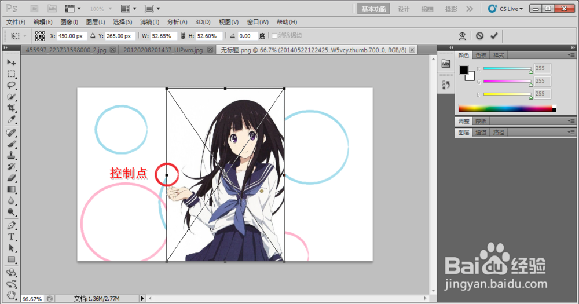This screenshot has width=579, height=304.
Task: Launch Mini Bridge from top bar
Action: [52, 9]
